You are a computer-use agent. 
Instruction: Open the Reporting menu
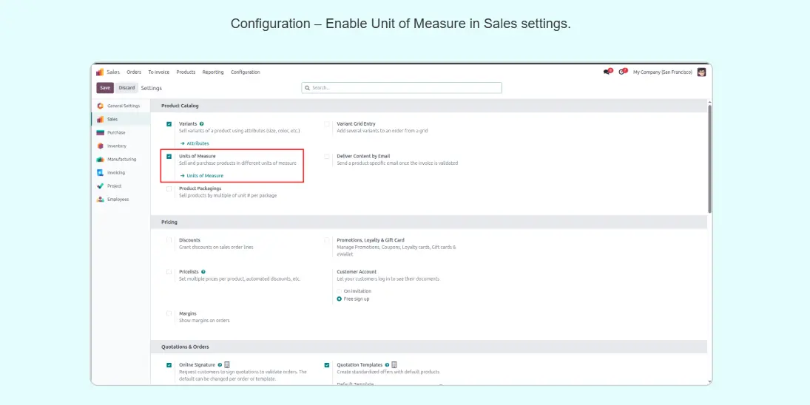click(x=213, y=72)
